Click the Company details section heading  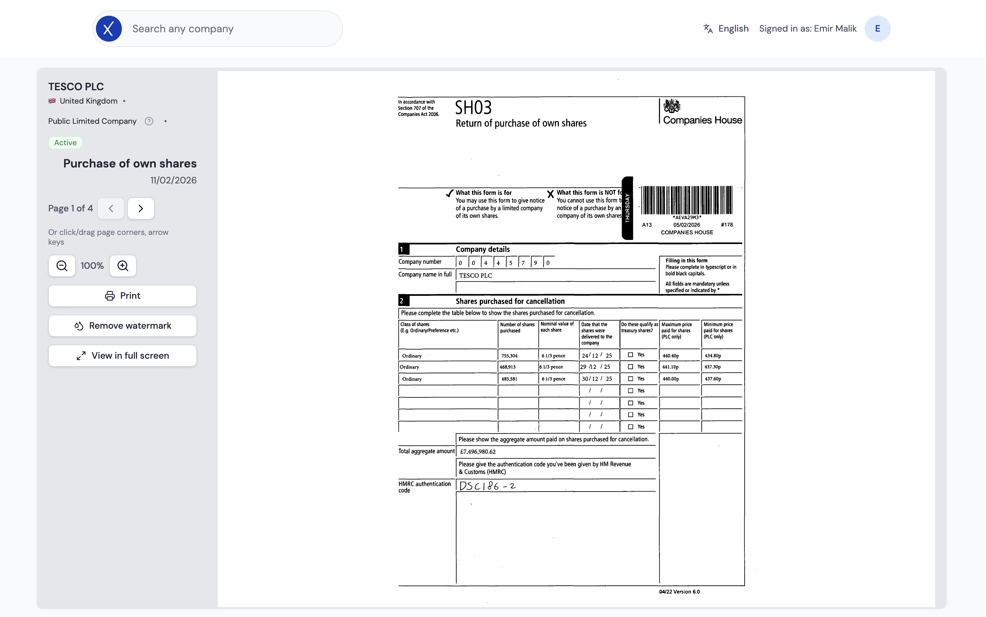(482, 249)
